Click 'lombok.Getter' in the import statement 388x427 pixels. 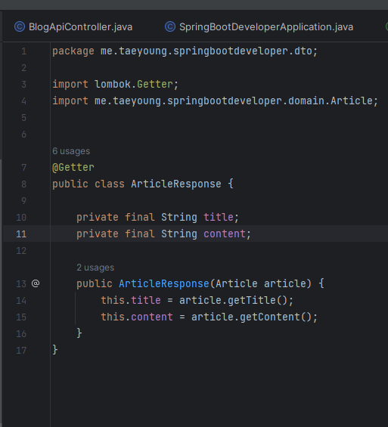[x=134, y=85]
